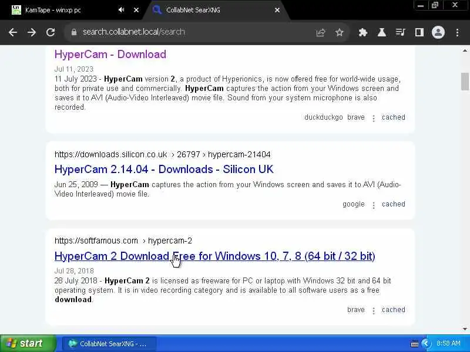
Task: Click brave engine label on softfamous result
Action: point(356,310)
